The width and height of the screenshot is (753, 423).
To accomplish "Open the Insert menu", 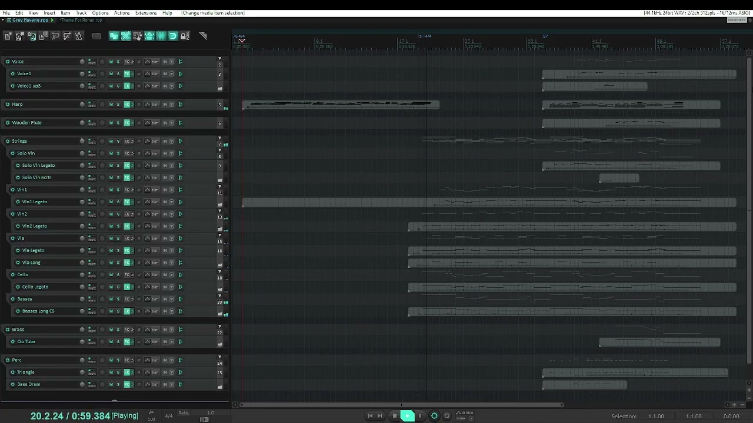I will coord(49,13).
